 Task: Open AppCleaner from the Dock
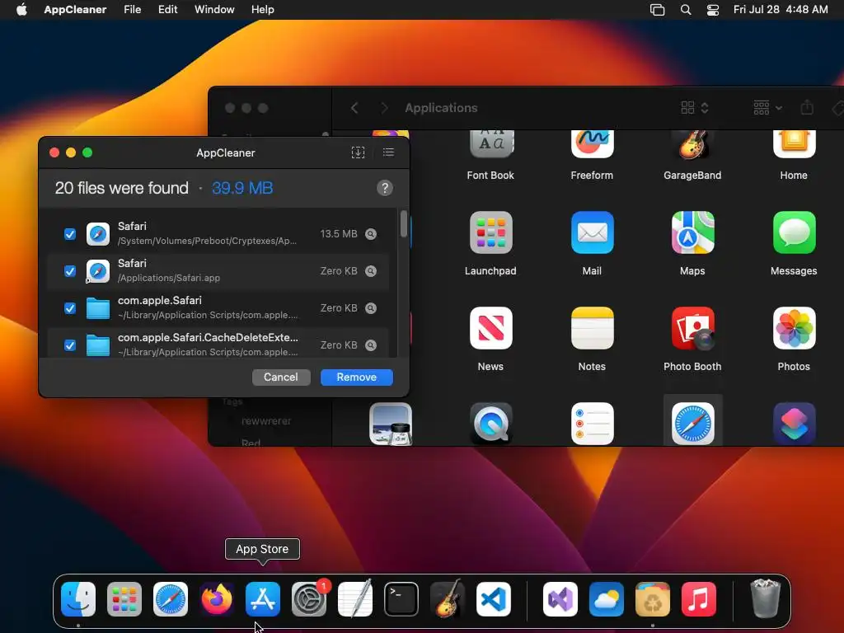(653, 599)
